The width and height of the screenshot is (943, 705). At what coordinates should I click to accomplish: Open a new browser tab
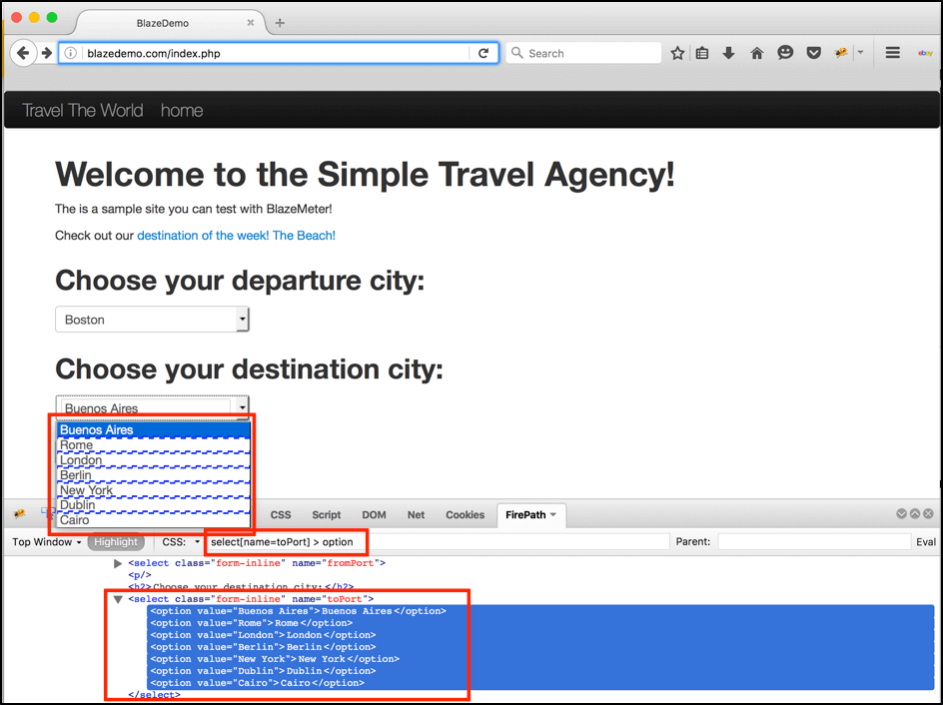coord(280,23)
